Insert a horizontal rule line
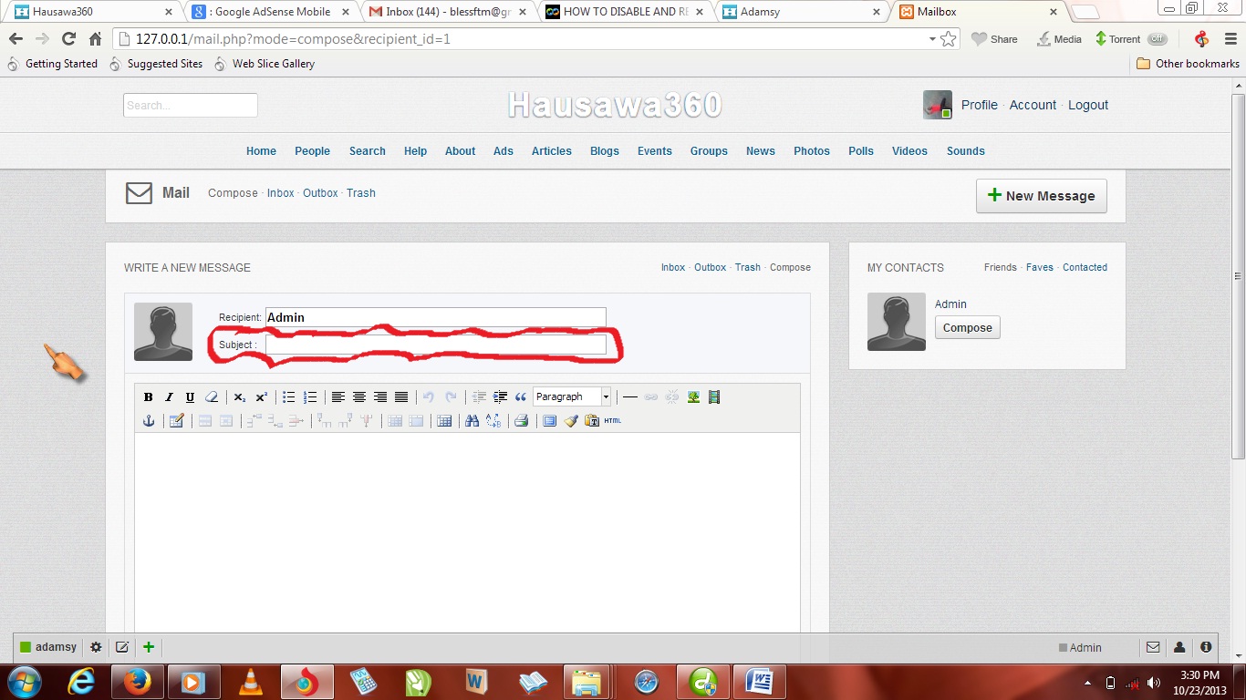This screenshot has height=700, width=1246. pos(629,397)
